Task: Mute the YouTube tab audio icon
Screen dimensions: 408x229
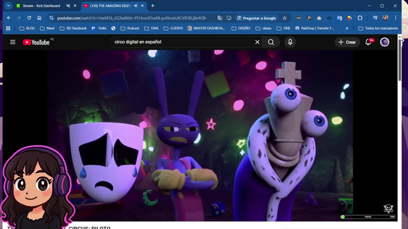Action: tap(135, 6)
